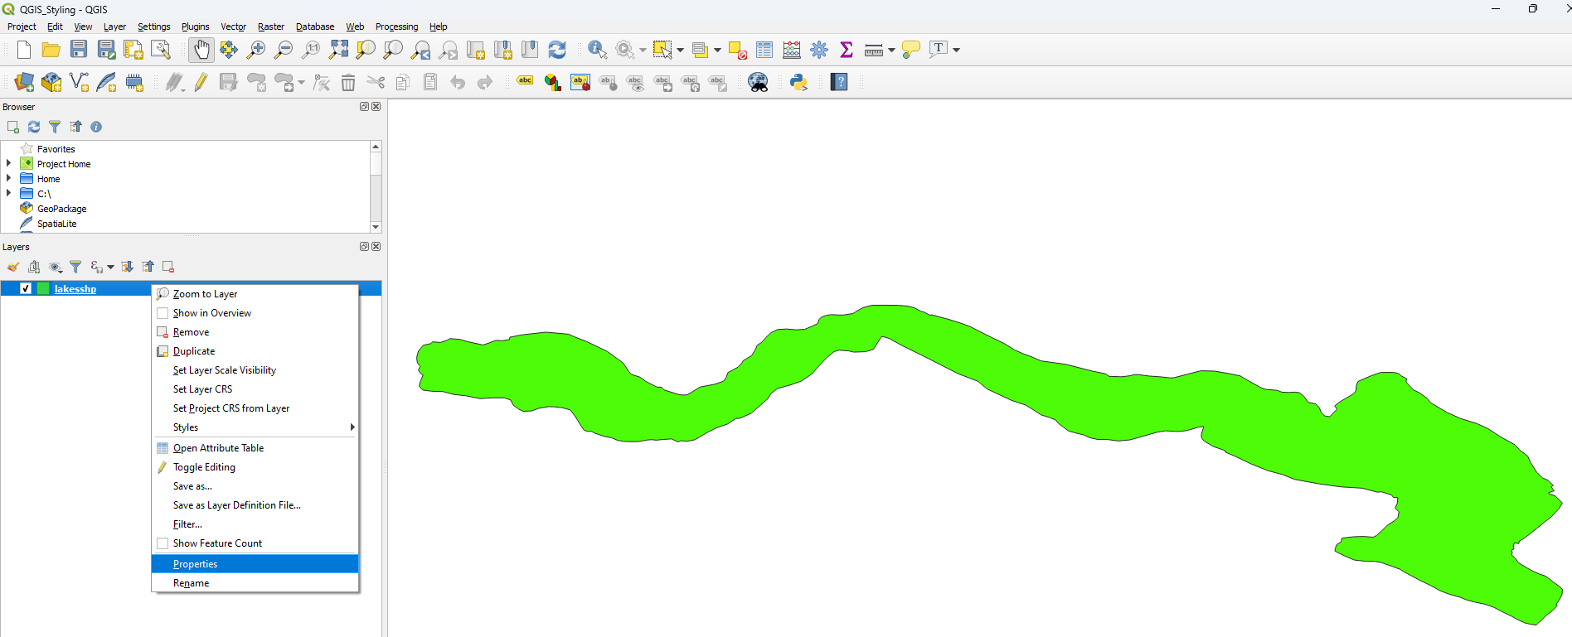Check Show Feature Count option

pos(163,543)
